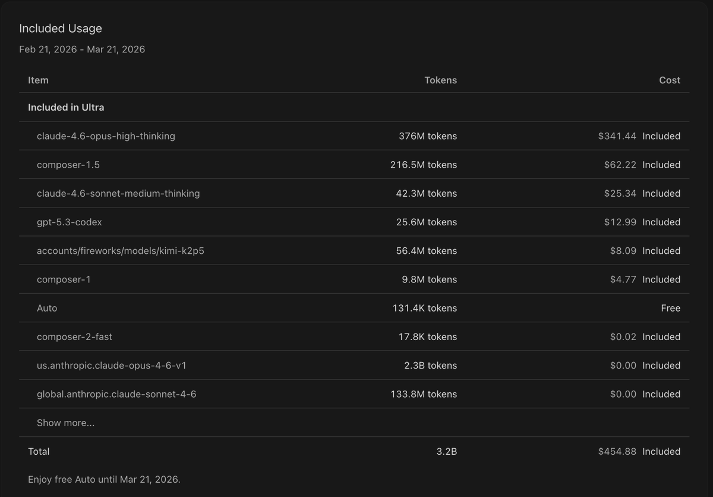Select the 9.8M tokens value
The width and height of the screenshot is (713, 497).
pyautogui.click(x=430, y=279)
